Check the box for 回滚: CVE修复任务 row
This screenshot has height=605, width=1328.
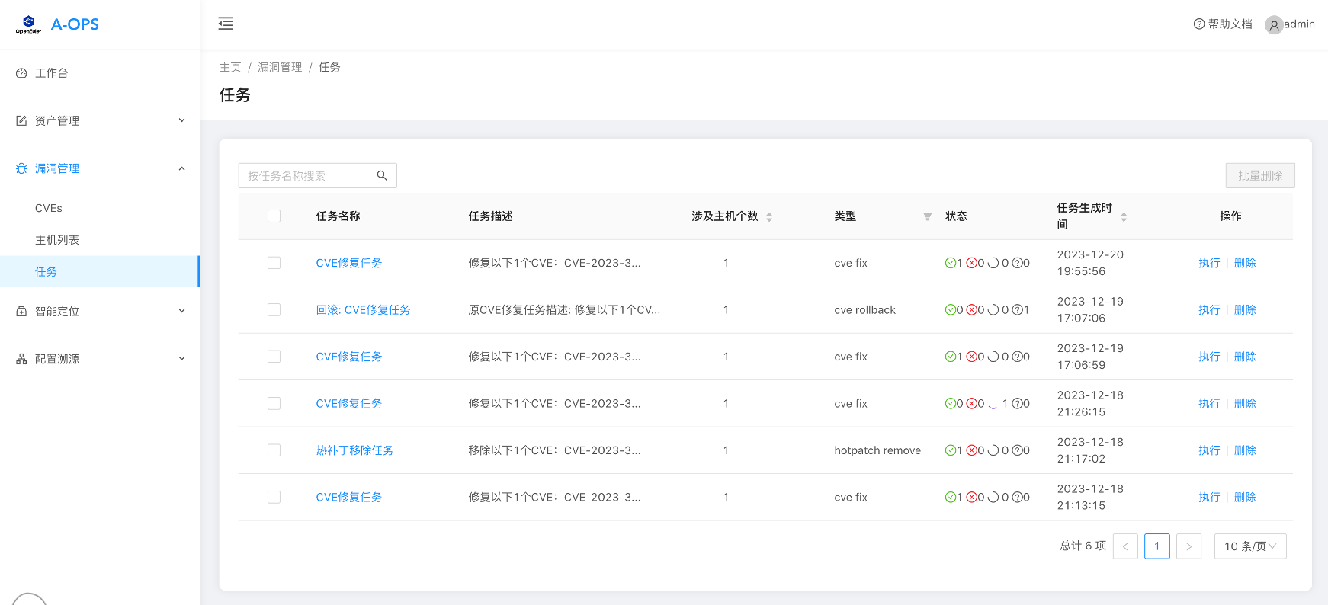point(274,310)
